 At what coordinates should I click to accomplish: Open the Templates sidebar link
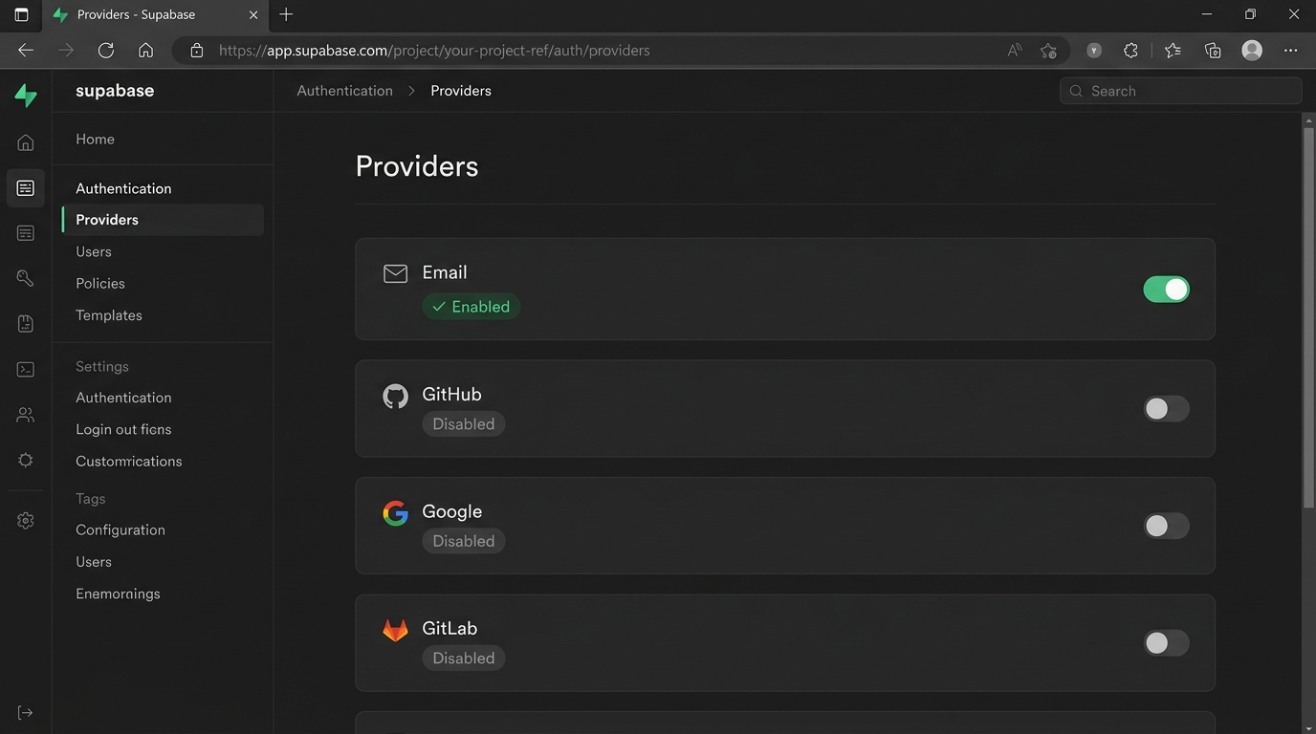[109, 315]
